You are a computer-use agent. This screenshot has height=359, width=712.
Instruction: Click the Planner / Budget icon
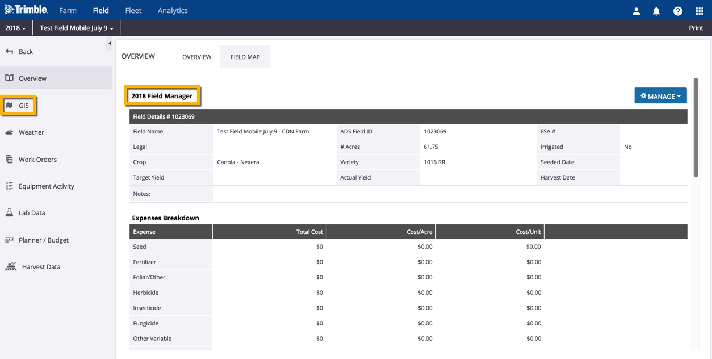[9, 240]
